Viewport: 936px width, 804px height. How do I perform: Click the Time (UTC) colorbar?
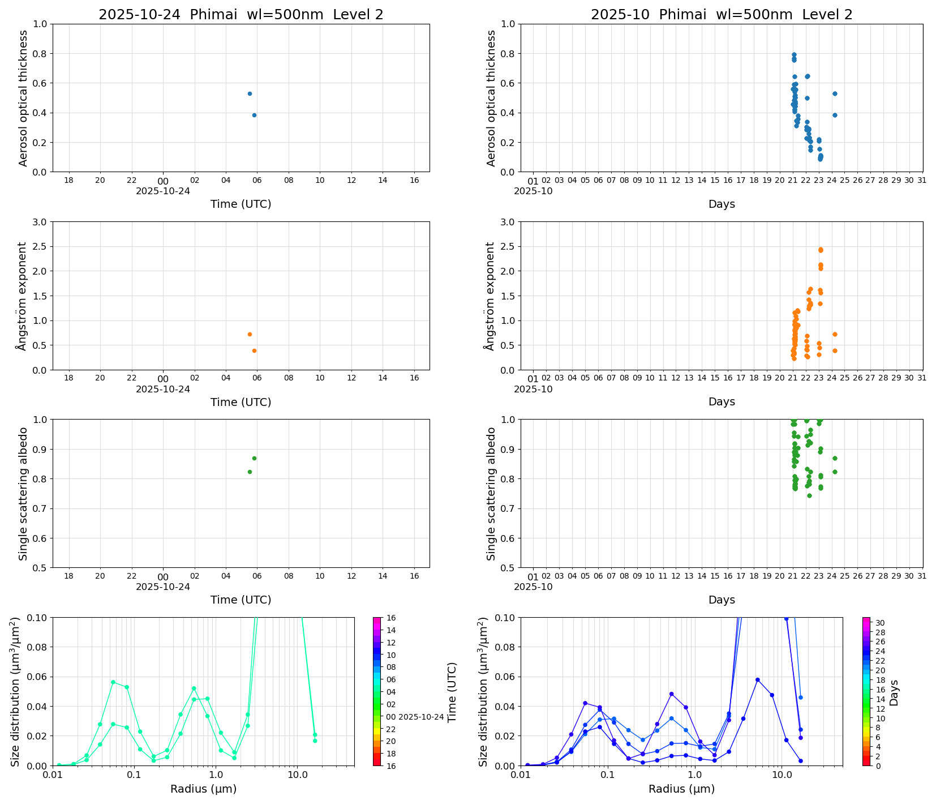(x=377, y=691)
